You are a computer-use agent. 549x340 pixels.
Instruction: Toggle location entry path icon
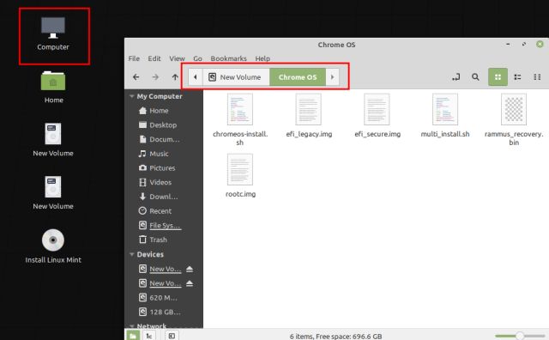pyautogui.click(x=455, y=77)
